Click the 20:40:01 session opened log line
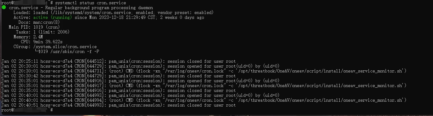The image size is (433, 116). 140,95
